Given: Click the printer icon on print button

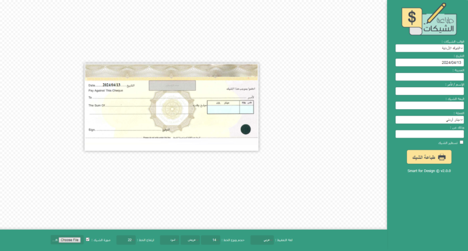Looking at the screenshot, I should (x=442, y=157).
